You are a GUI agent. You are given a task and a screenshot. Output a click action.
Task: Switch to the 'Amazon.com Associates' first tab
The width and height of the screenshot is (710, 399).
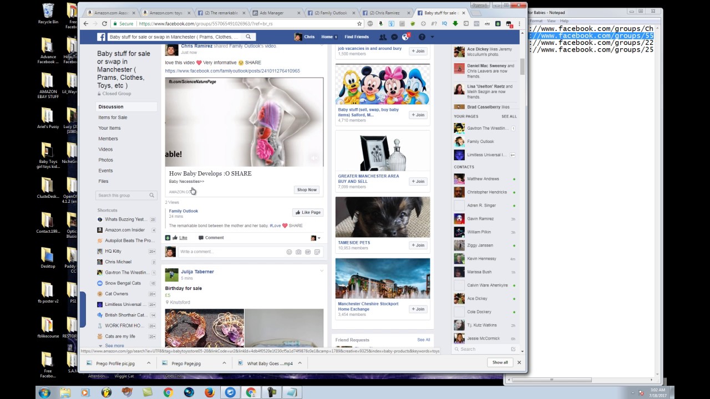(x=110, y=12)
